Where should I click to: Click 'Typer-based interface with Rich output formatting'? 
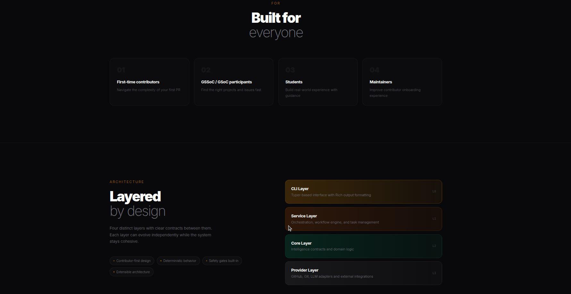click(331, 195)
